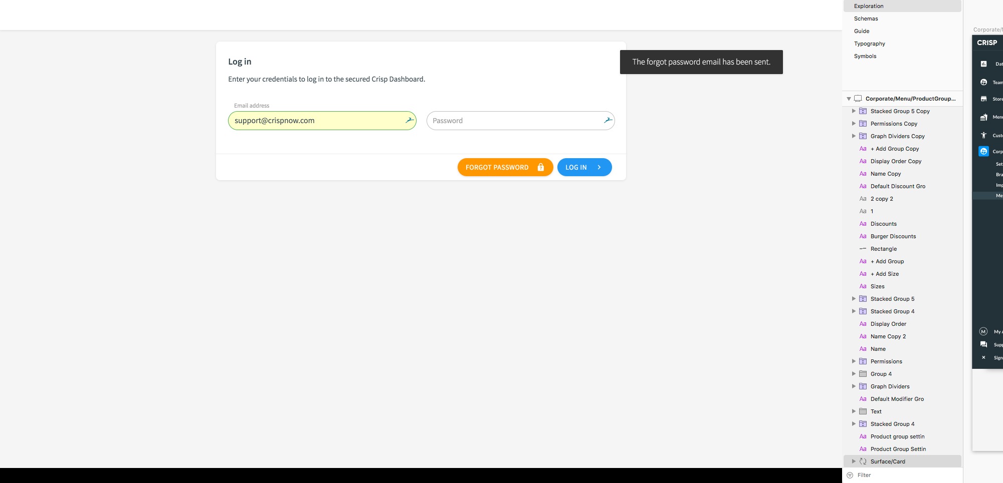
Task: Expand the Stacked Group 5 layer without Copy
Action: tap(854, 299)
